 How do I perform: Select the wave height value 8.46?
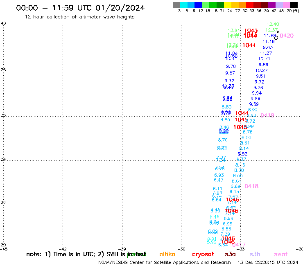[x=224, y=127]
